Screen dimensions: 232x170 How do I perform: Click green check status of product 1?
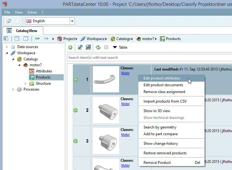coord(75,79)
